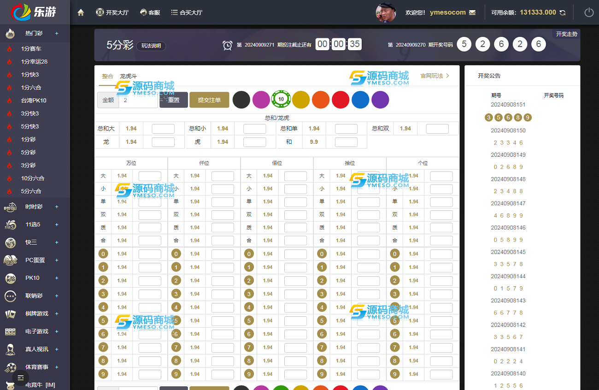Expand the 快三 category
The height and width of the screenshot is (390, 599).
57,242
